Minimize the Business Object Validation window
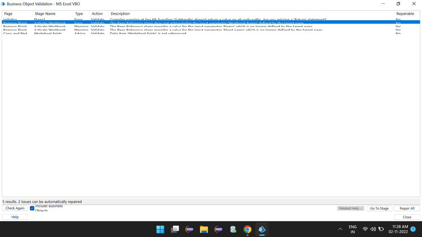Image resolution: width=422 pixels, height=237 pixels. [x=383, y=4]
